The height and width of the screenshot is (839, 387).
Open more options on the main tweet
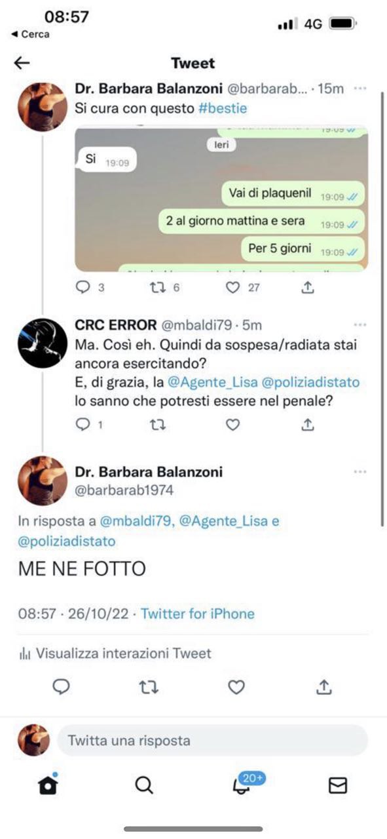click(x=360, y=472)
